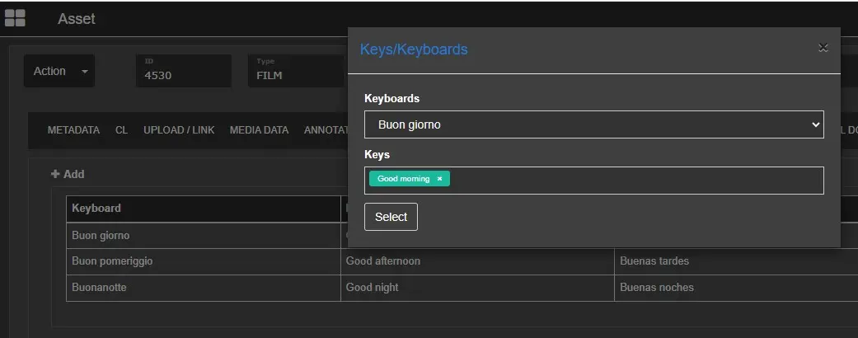Open the Action dropdown menu
Viewport: 858px width, 338px height.
click(x=59, y=72)
